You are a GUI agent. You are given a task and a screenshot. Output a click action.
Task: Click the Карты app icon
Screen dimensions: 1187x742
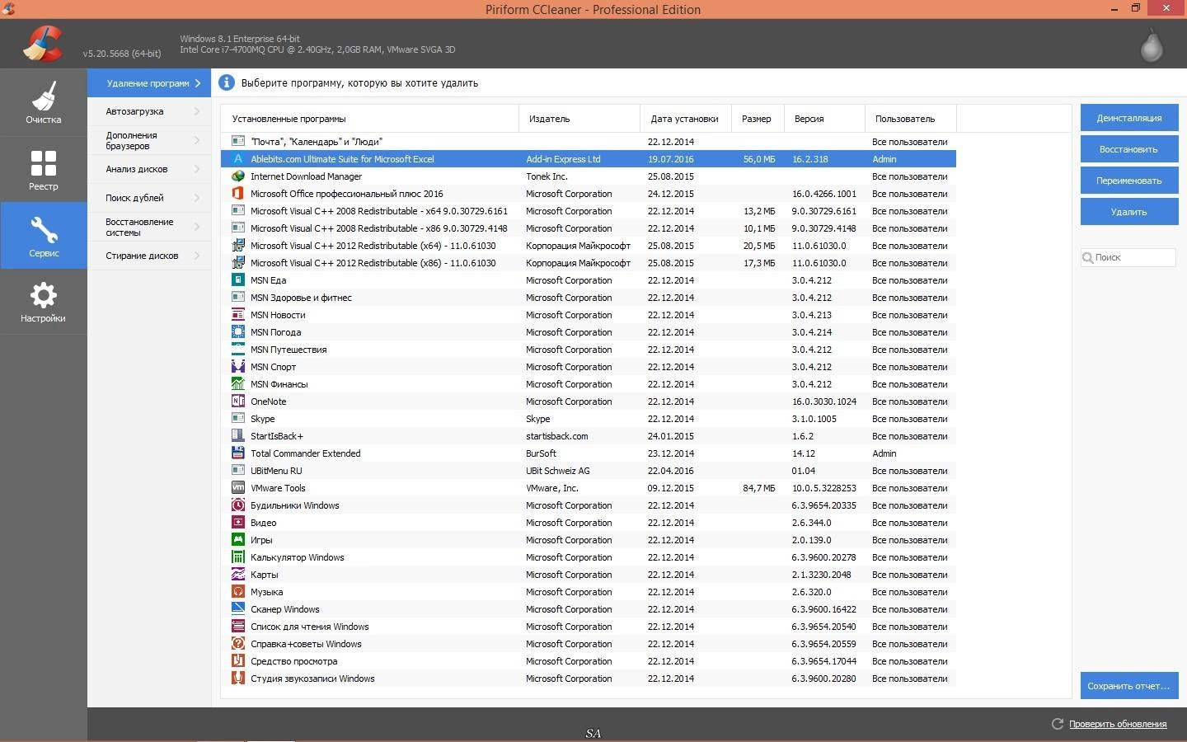click(237, 575)
